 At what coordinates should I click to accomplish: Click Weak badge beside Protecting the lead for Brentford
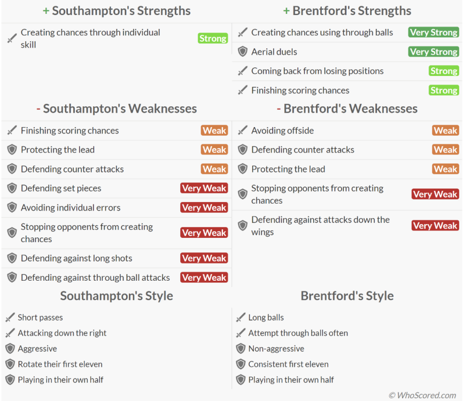(x=445, y=169)
